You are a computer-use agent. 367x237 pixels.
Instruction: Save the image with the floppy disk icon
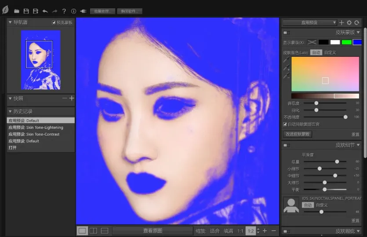click(x=26, y=11)
